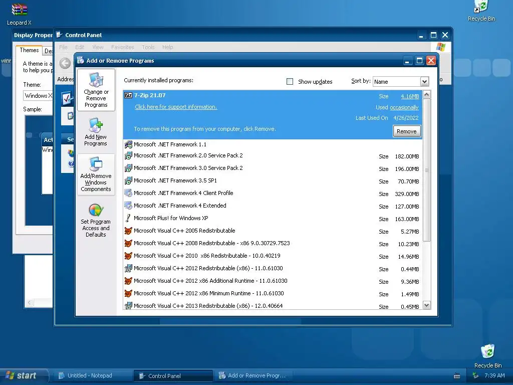Screen dimensions: 513x385
Task: Switch to Themes tab in Display Properties
Action: [29, 50]
